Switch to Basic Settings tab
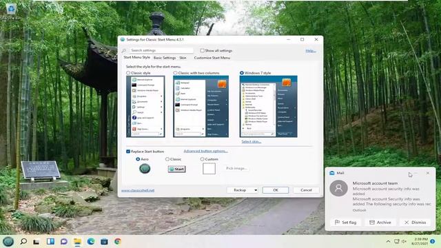The height and width of the screenshot is (248, 441). (x=165, y=58)
